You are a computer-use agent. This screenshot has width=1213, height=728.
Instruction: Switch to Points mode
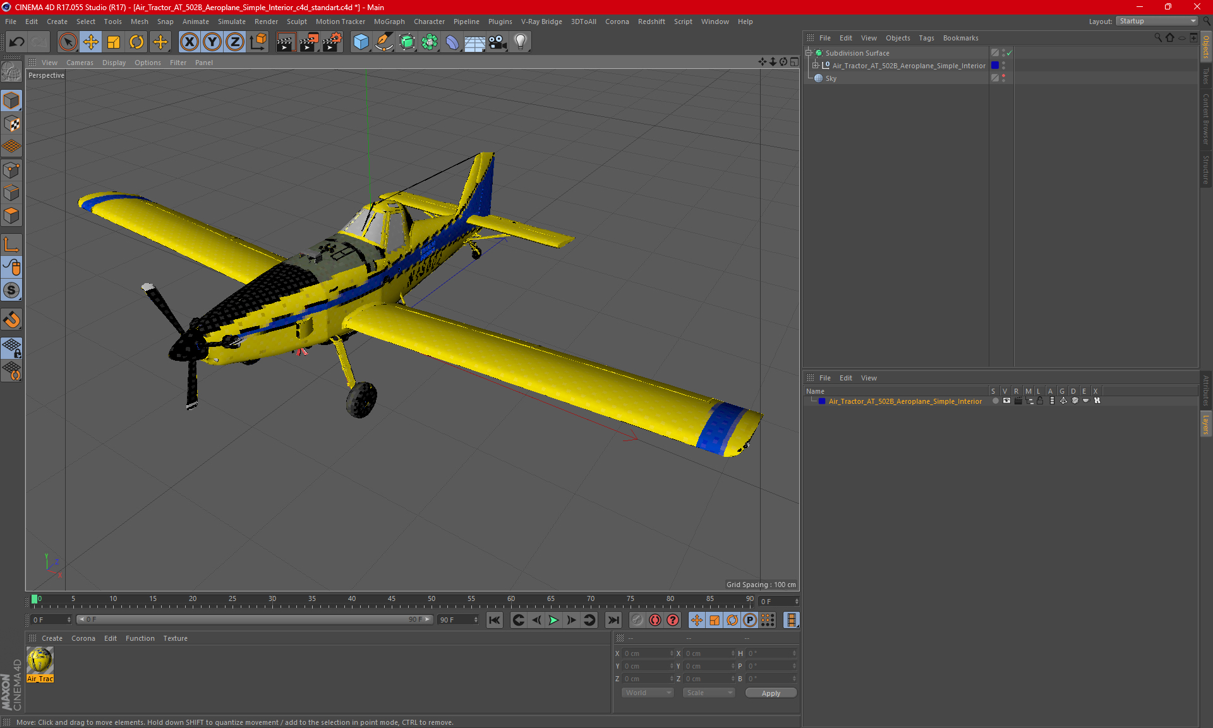coord(11,170)
